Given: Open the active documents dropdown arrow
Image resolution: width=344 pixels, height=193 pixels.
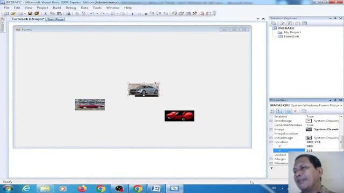Looking at the screenshot, I should click(258, 19).
